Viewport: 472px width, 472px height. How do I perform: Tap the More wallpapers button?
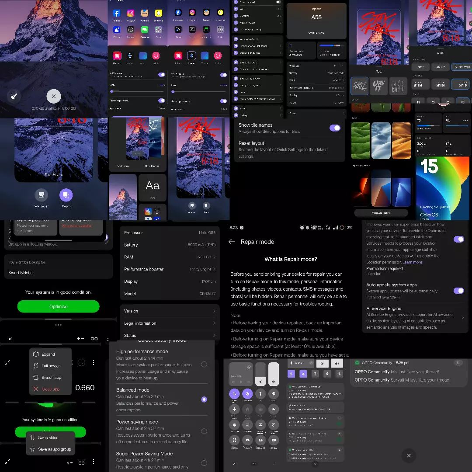tap(381, 213)
